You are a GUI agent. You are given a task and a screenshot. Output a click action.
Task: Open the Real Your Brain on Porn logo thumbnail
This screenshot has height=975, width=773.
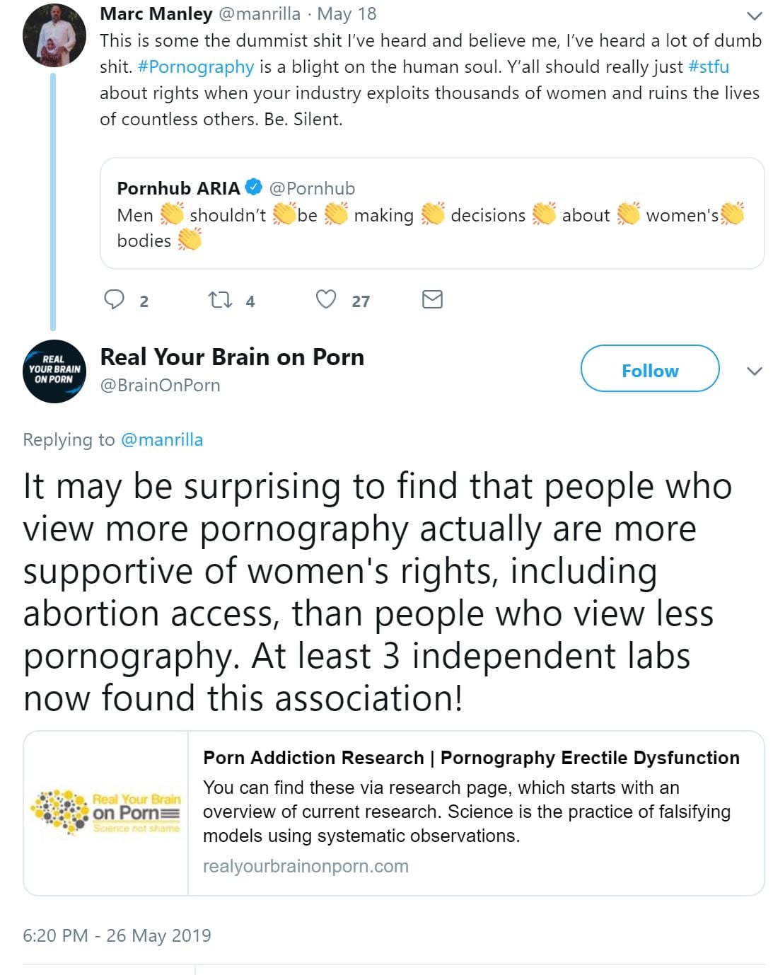click(106, 813)
